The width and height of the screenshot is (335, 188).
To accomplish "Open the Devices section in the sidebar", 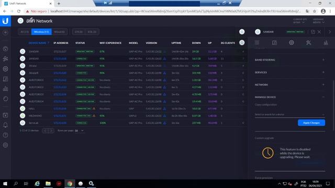I will click(x=6, y=69).
